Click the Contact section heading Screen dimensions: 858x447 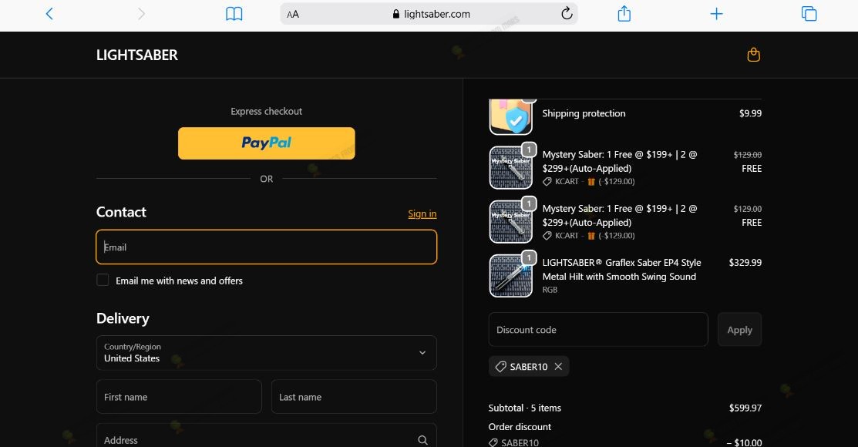[x=121, y=212]
